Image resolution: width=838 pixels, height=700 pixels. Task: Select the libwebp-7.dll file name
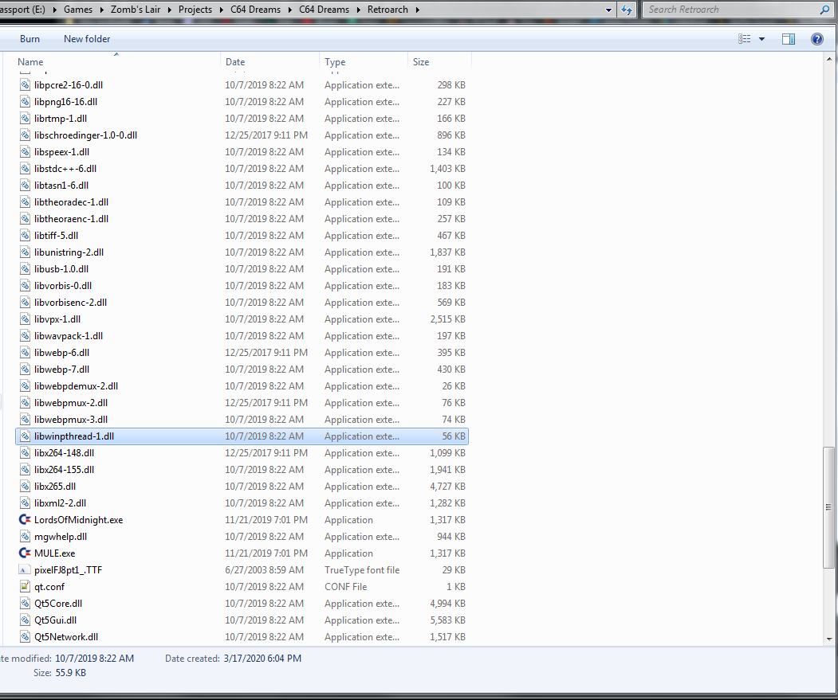[x=61, y=369]
